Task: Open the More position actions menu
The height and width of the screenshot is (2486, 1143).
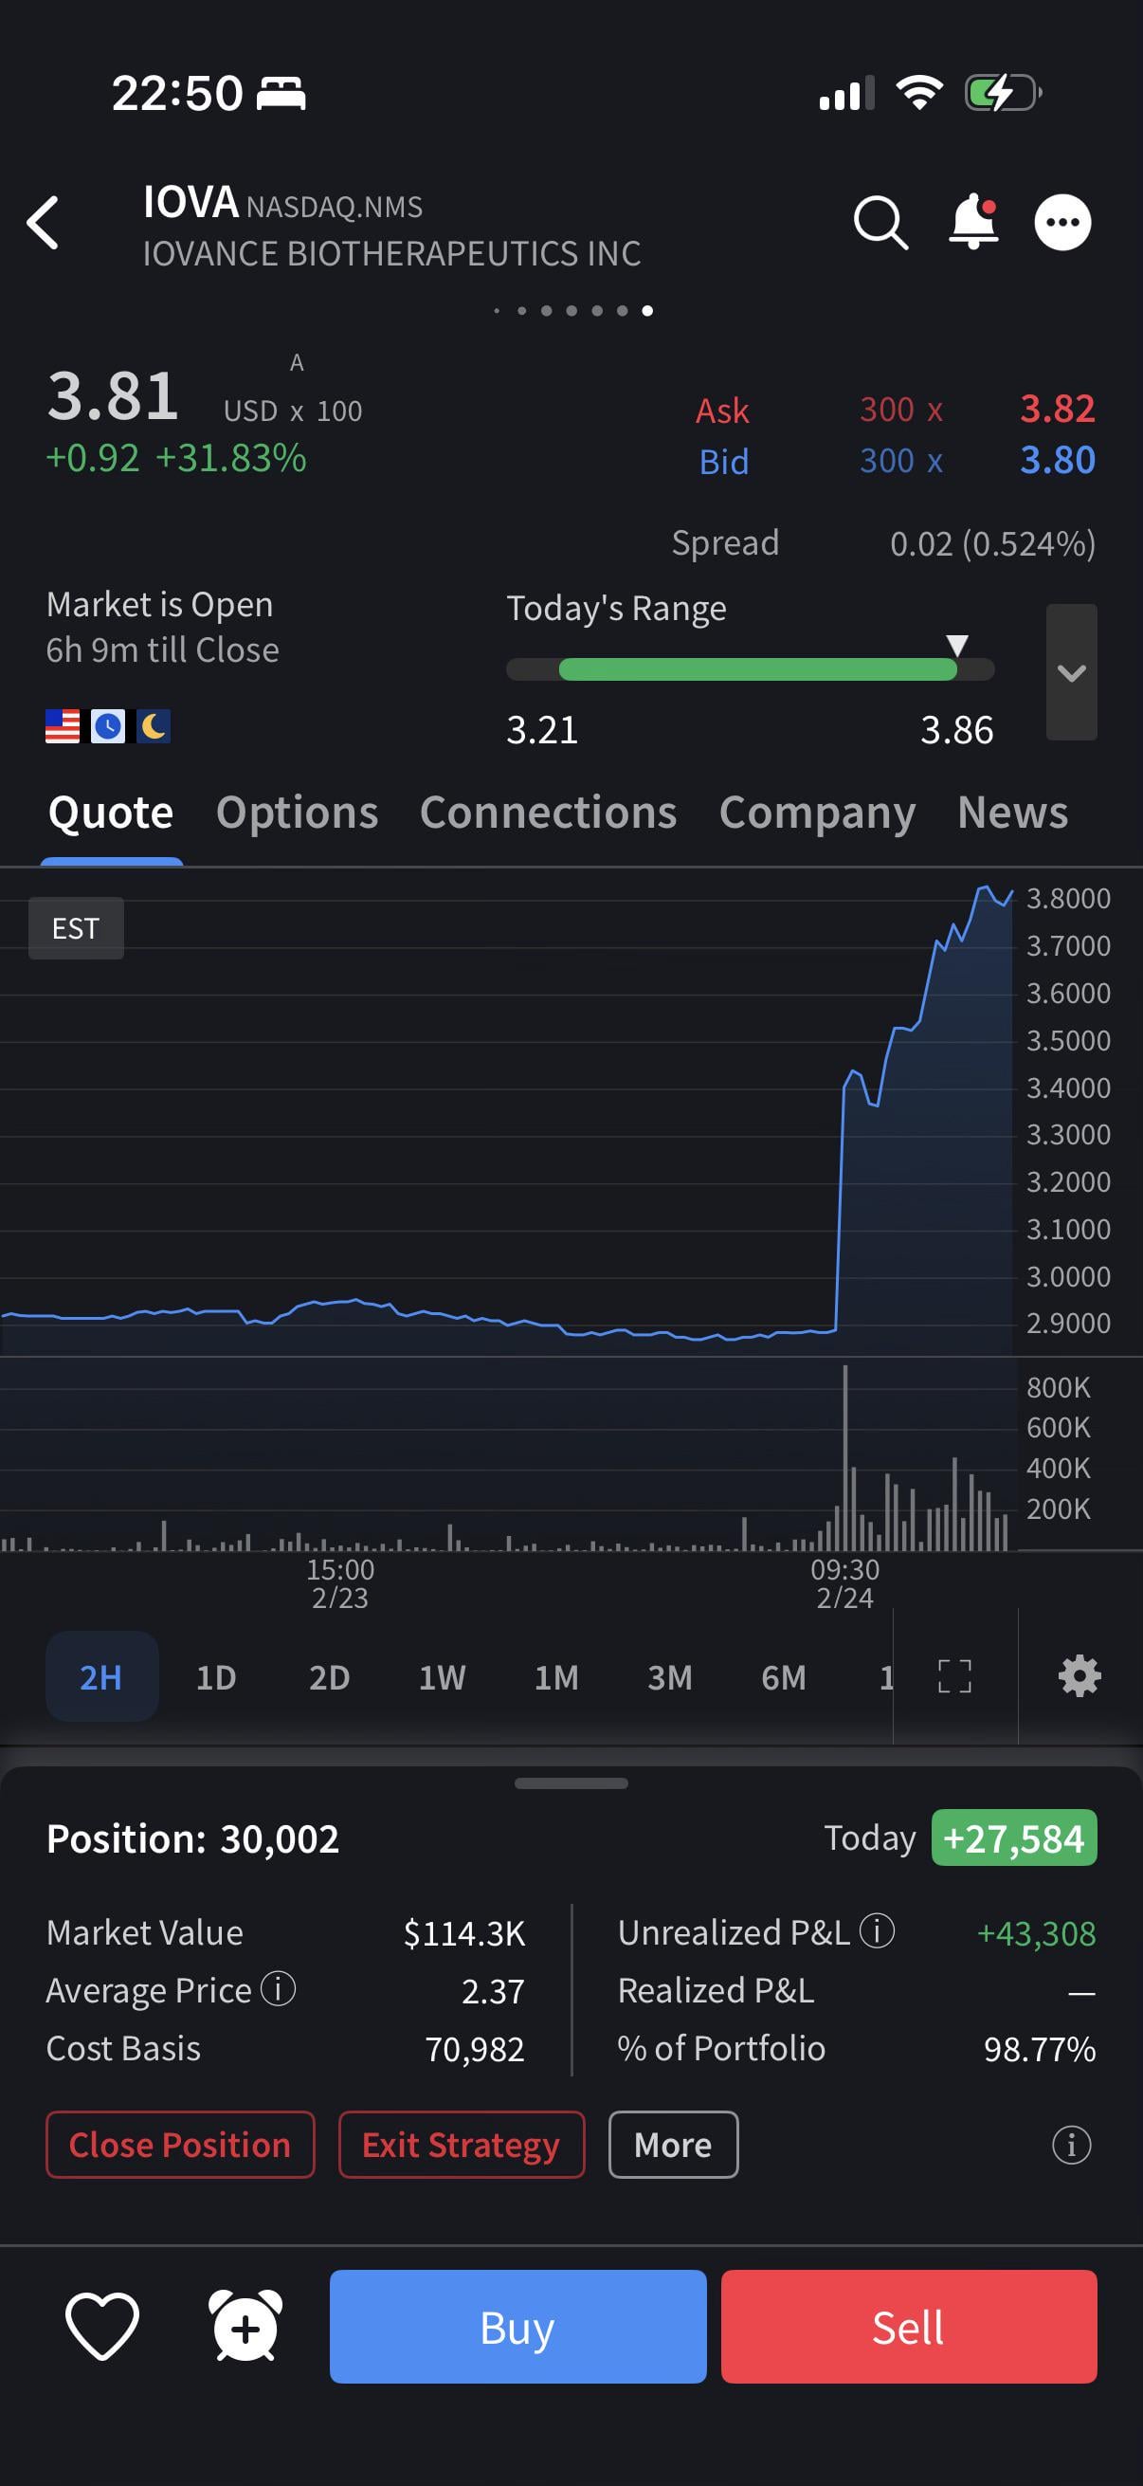Action: pyautogui.click(x=672, y=2145)
